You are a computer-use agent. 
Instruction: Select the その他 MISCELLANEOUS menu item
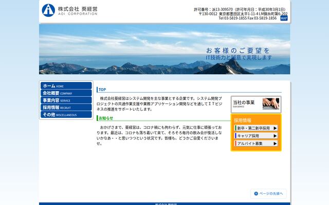click(66, 115)
